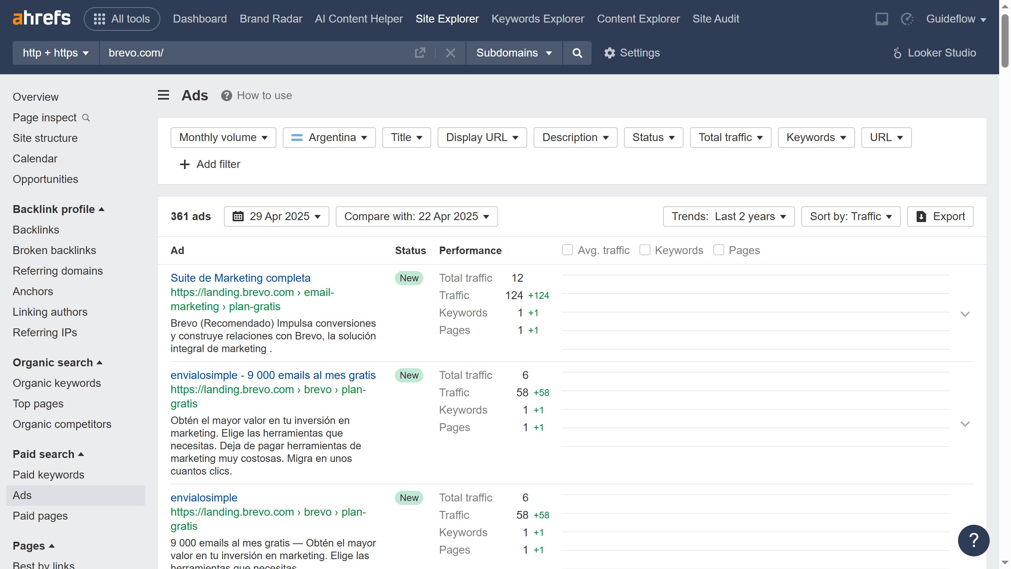The height and width of the screenshot is (569, 1011).
Task: Click the Settings gear icon
Action: pyautogui.click(x=609, y=53)
